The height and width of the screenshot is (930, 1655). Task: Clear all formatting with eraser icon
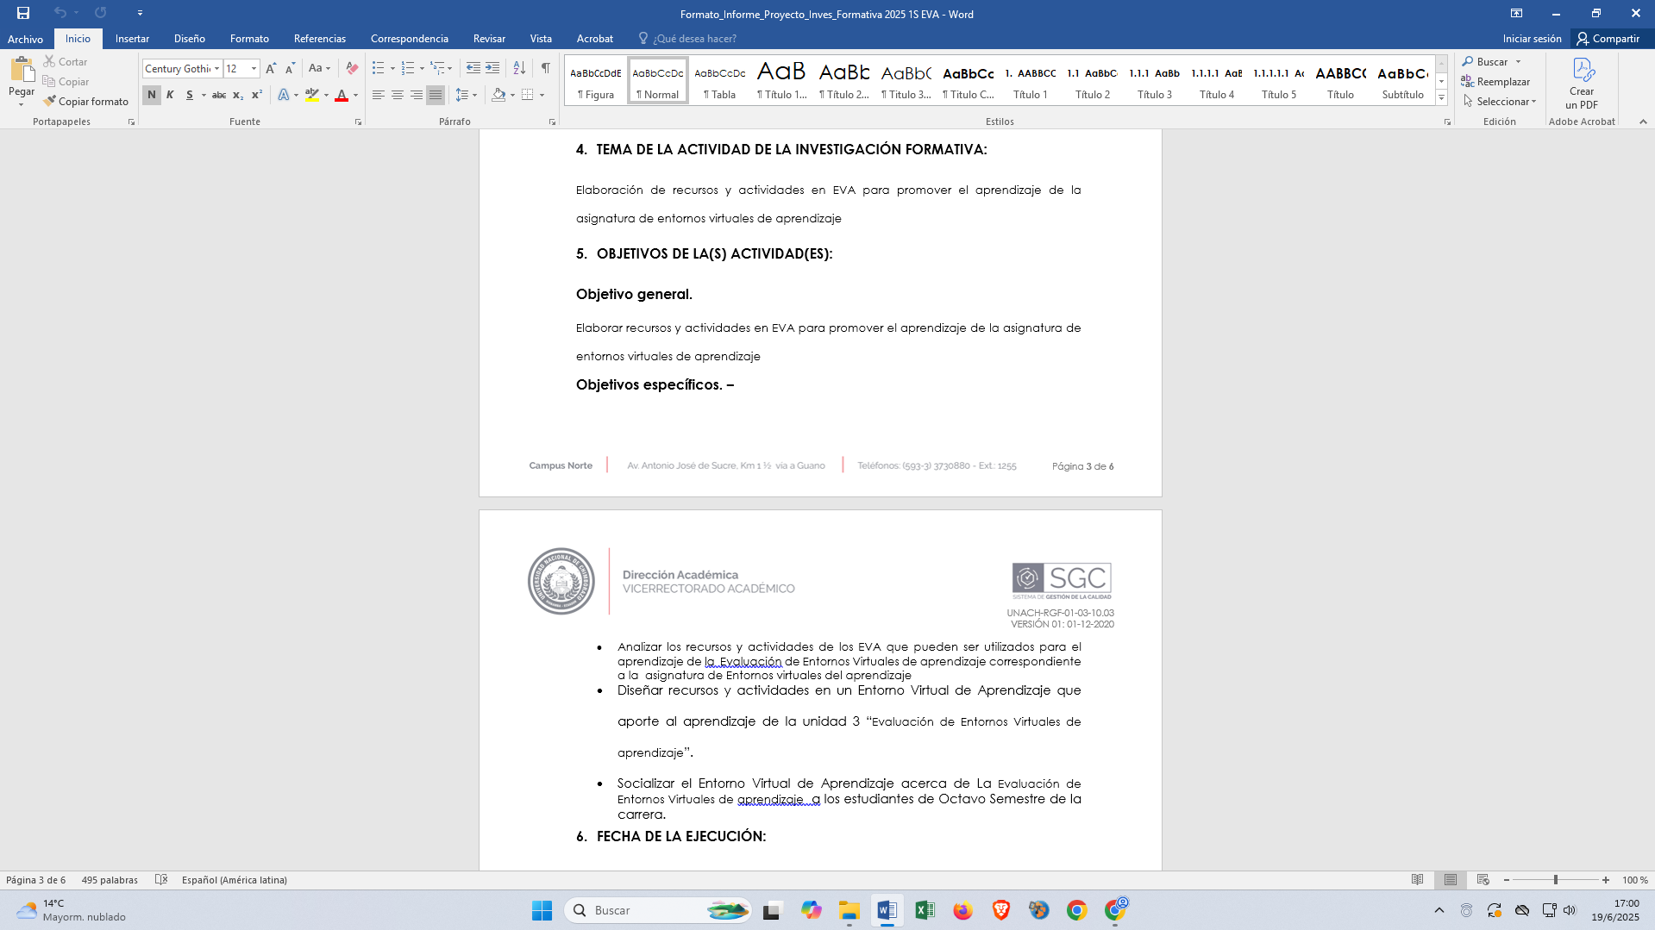click(352, 68)
